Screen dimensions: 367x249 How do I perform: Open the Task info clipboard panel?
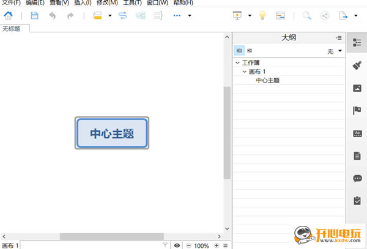click(x=357, y=200)
